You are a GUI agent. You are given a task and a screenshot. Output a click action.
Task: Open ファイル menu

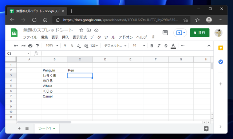30,37
